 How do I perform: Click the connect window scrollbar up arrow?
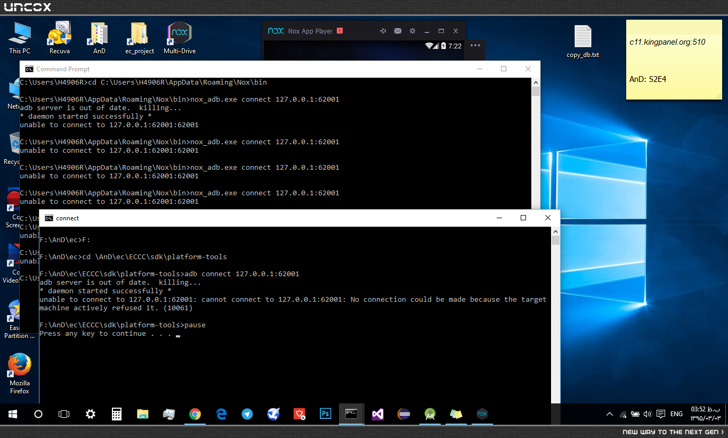coord(555,231)
